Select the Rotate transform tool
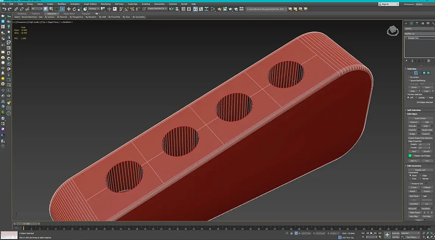 74,9
